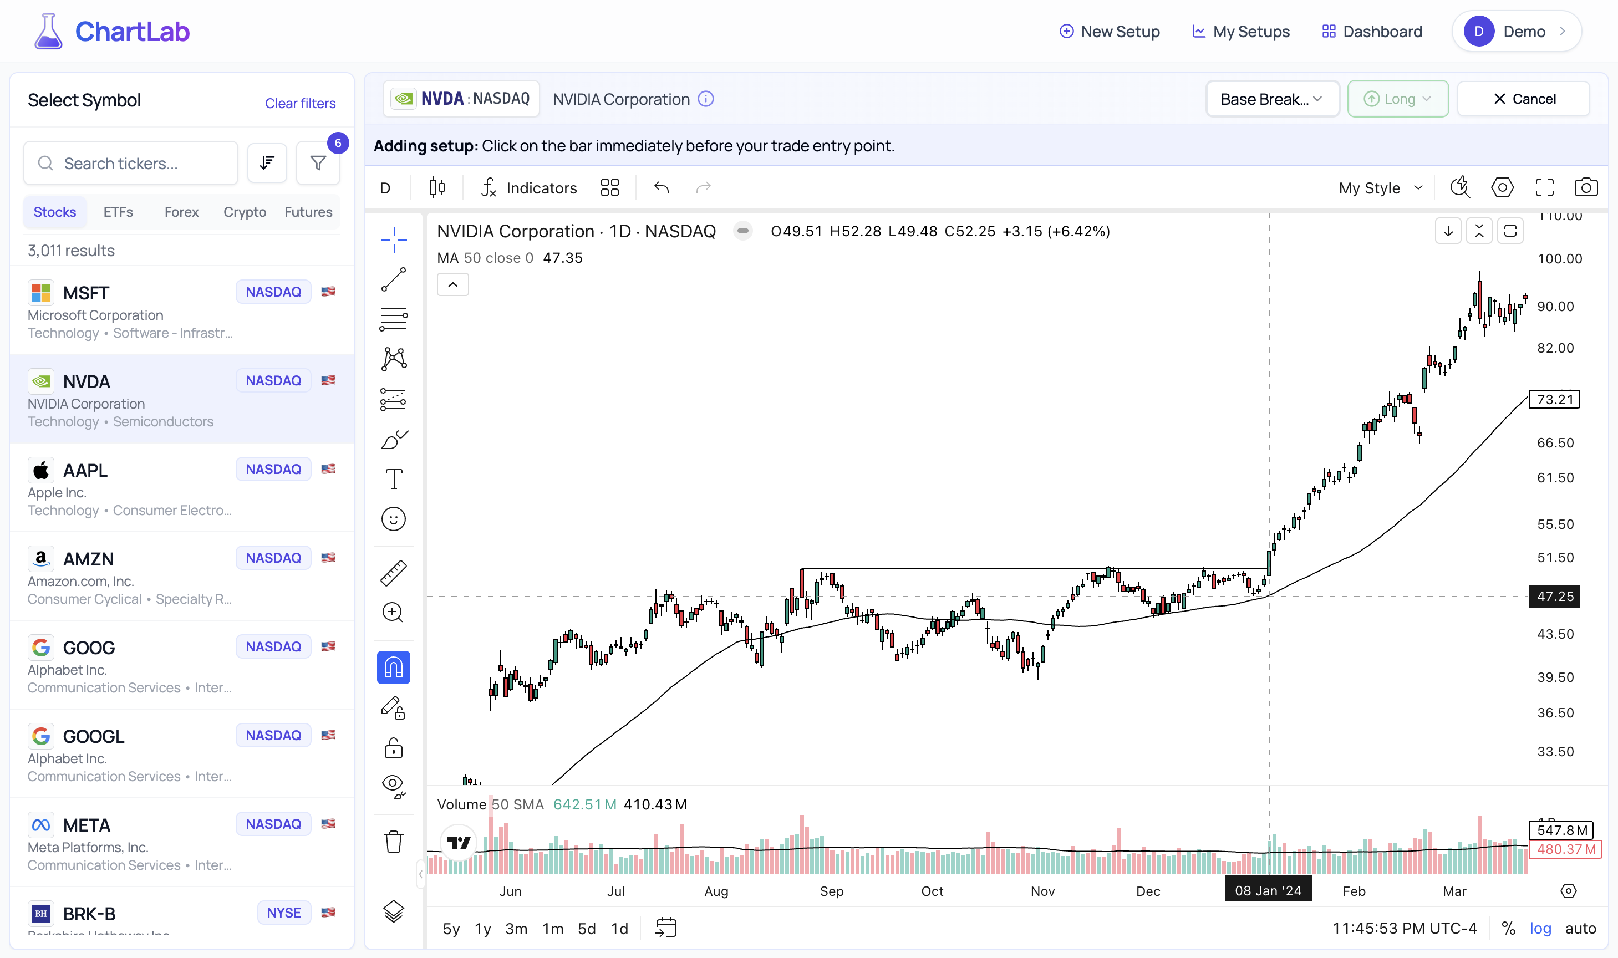Screen dimensions: 1618x958
Task: Toggle the magnet snapping mode
Action: point(393,667)
